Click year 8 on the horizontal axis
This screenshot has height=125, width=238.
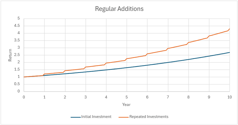point(188,97)
